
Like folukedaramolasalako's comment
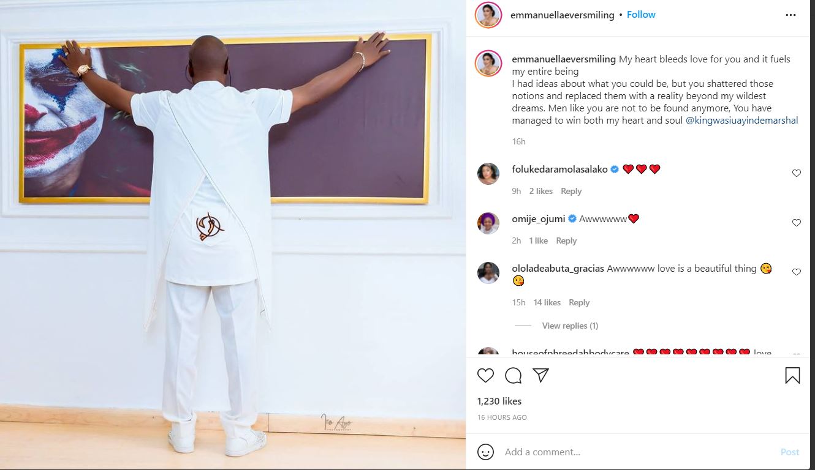pos(797,173)
